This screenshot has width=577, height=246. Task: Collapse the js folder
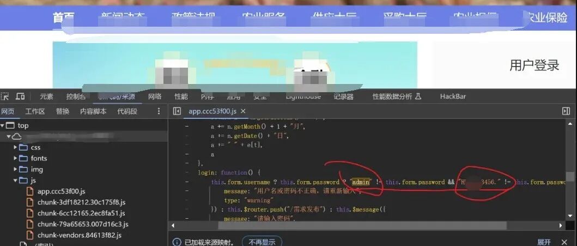coord(15,181)
